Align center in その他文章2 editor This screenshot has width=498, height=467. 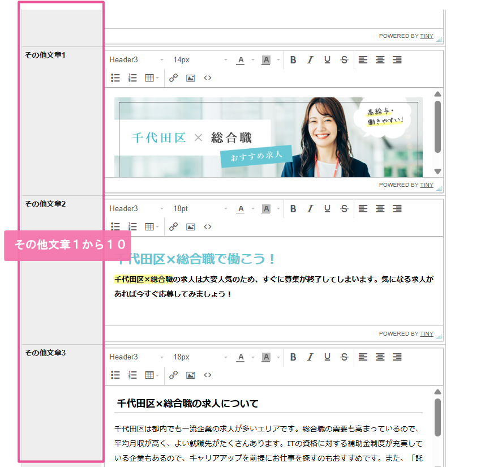click(380, 209)
